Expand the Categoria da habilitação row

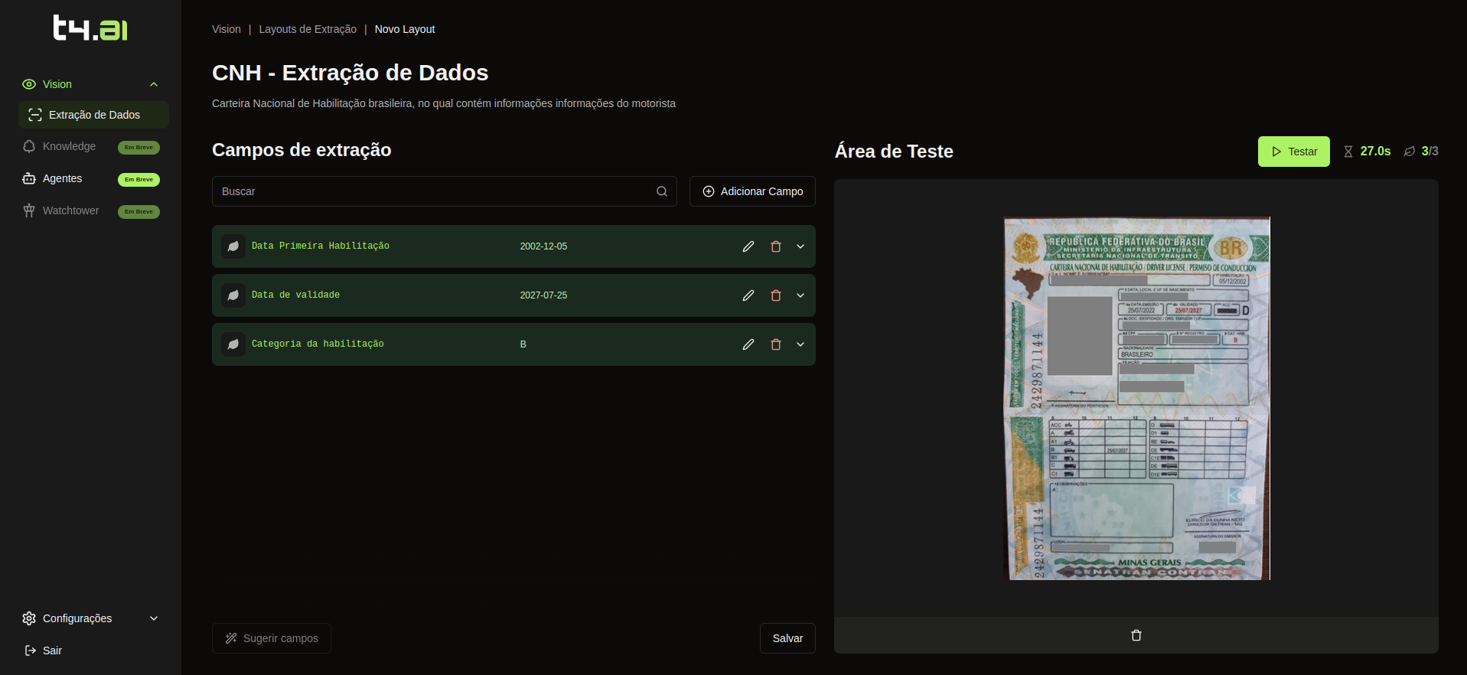[800, 344]
